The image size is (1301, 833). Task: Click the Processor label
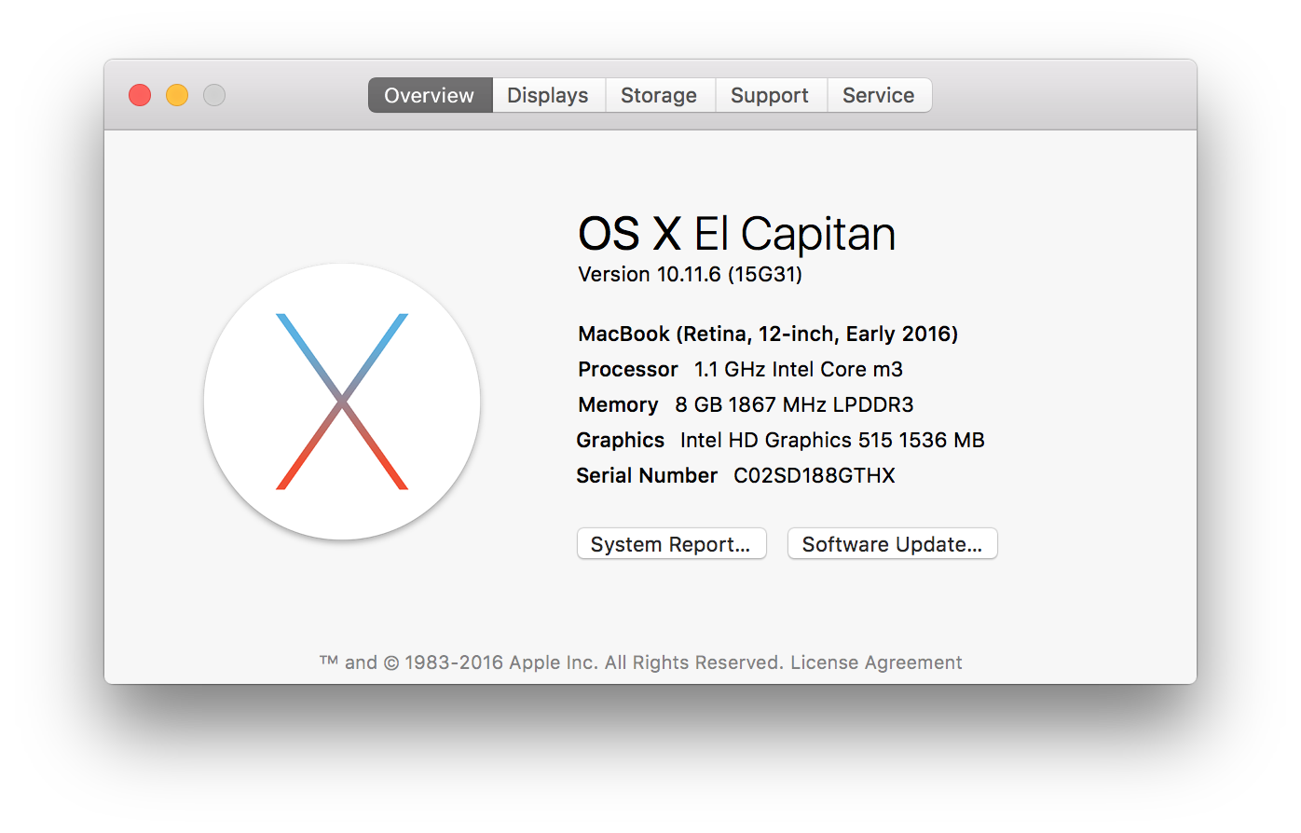(x=628, y=369)
